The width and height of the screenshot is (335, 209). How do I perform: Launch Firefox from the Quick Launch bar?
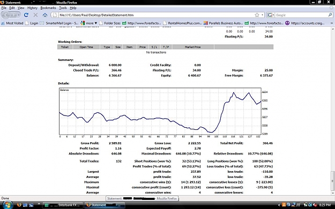pos(19,205)
